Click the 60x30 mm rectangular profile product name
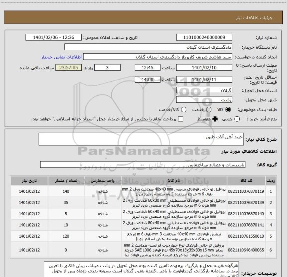The height and width of the screenshot is (277, 287). click(174, 203)
